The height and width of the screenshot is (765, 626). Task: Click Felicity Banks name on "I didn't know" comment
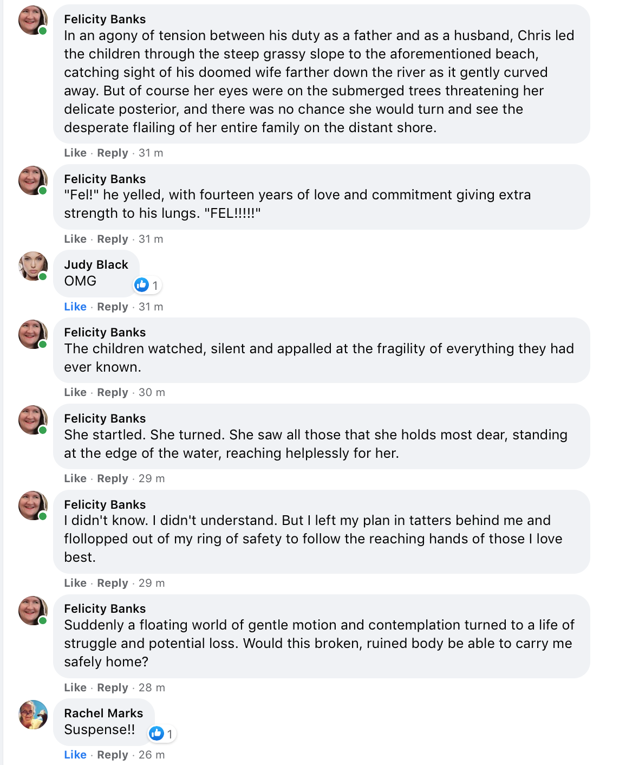(105, 504)
